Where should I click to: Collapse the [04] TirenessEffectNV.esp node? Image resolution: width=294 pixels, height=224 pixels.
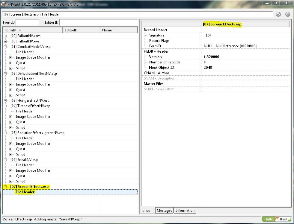(5, 106)
